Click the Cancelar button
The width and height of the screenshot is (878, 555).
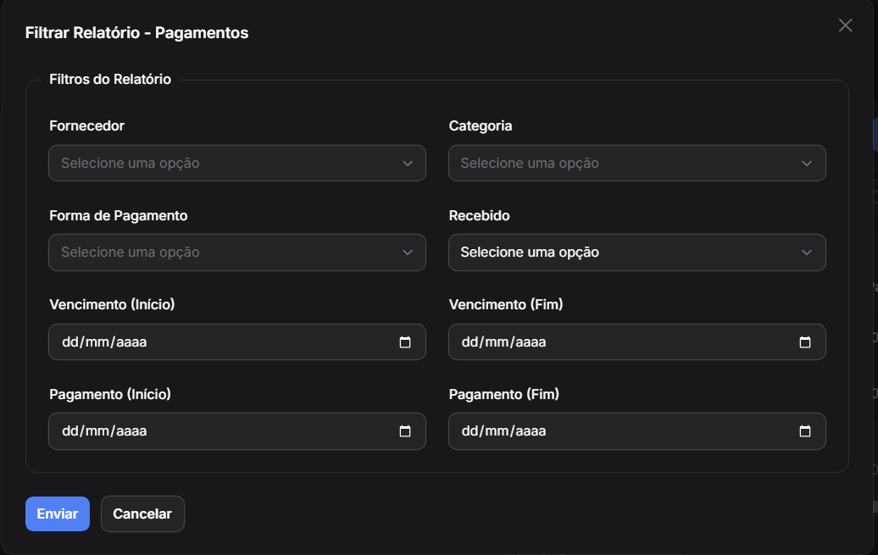(x=142, y=513)
